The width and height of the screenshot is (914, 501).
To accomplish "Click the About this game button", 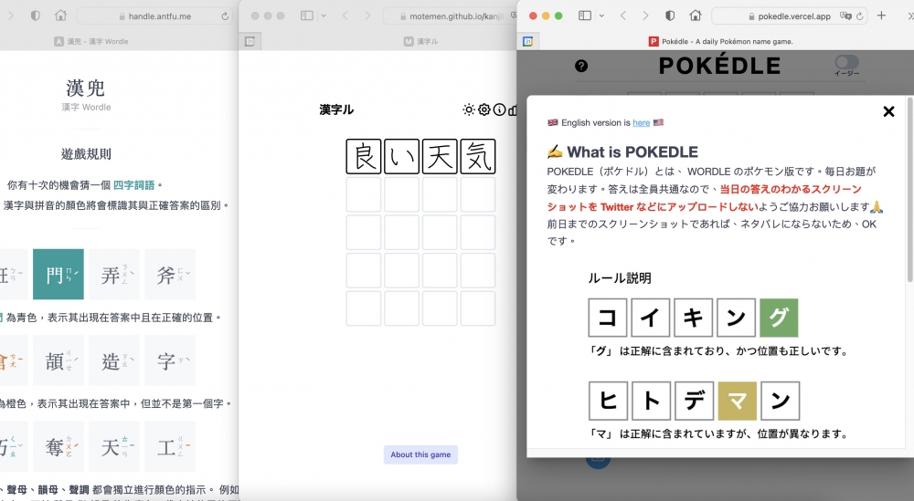I will [x=420, y=454].
